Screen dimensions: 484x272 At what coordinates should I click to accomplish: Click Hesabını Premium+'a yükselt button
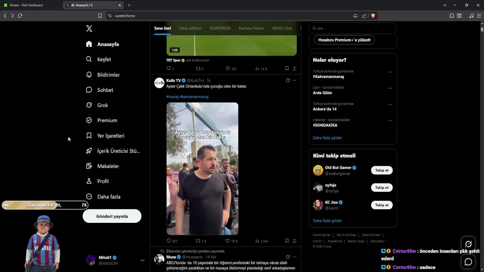344,40
